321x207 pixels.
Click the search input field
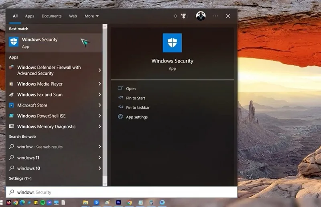(x=122, y=192)
